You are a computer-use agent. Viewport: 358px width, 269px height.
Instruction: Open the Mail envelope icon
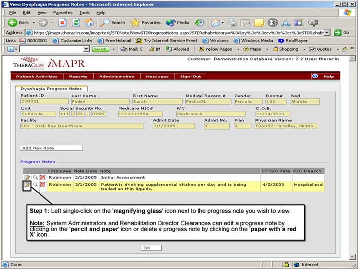tap(215, 22)
